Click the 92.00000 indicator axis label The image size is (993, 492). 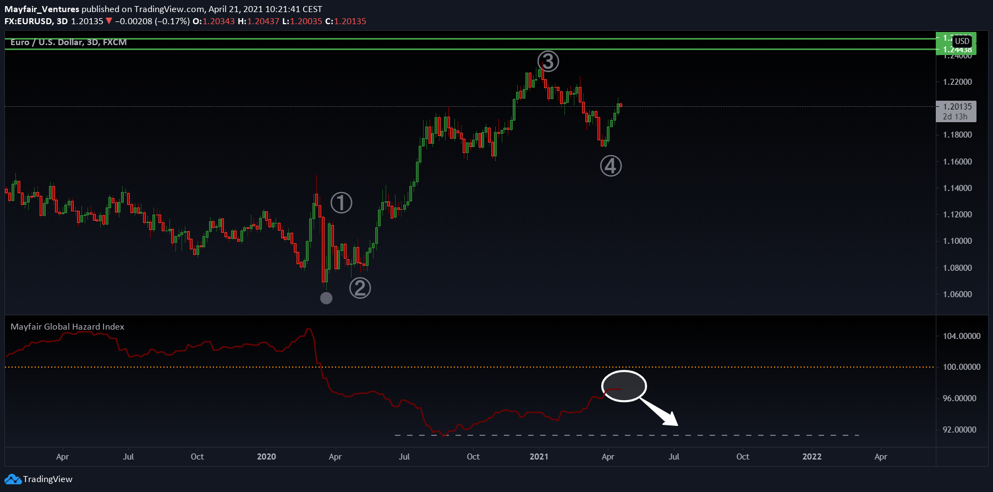(x=959, y=429)
